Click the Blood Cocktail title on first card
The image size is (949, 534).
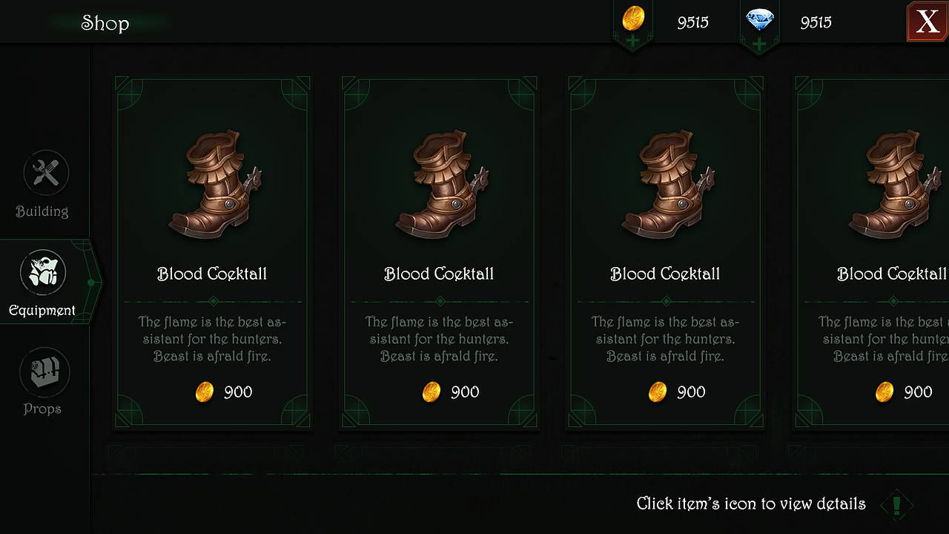(x=212, y=274)
